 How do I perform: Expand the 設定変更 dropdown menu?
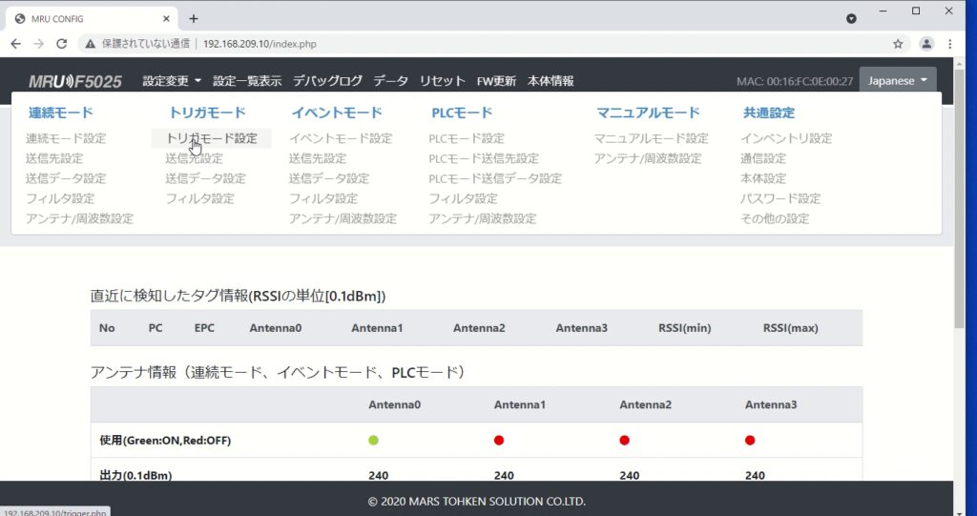click(x=172, y=80)
